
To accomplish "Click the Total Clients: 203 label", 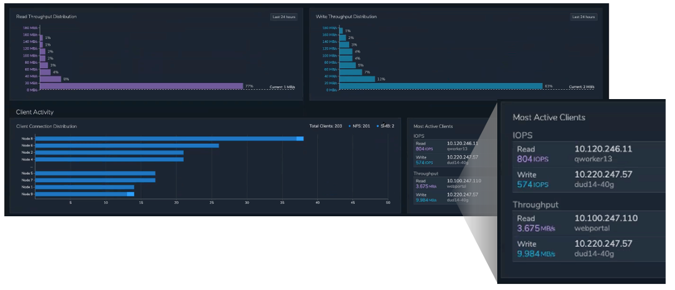I will [326, 126].
